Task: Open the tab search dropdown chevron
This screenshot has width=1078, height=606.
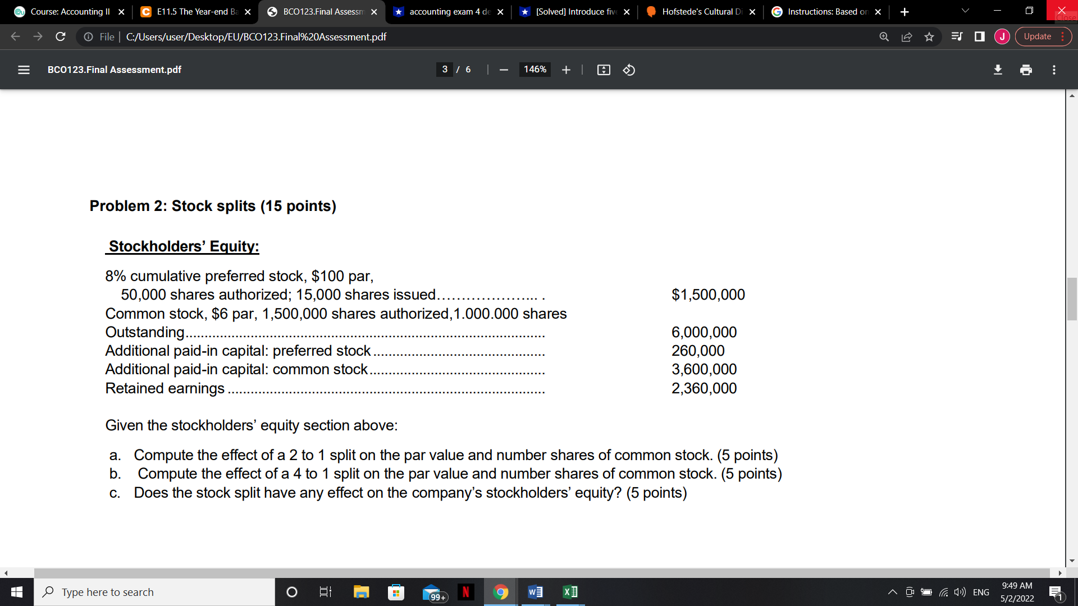Action: click(965, 11)
